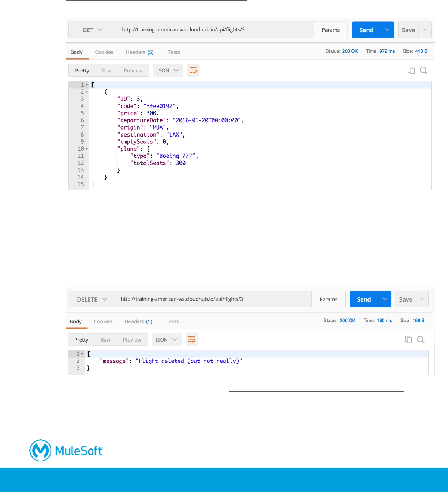Screen dimensions: 448x492
Task: Save the GET request
Action: (x=408, y=30)
